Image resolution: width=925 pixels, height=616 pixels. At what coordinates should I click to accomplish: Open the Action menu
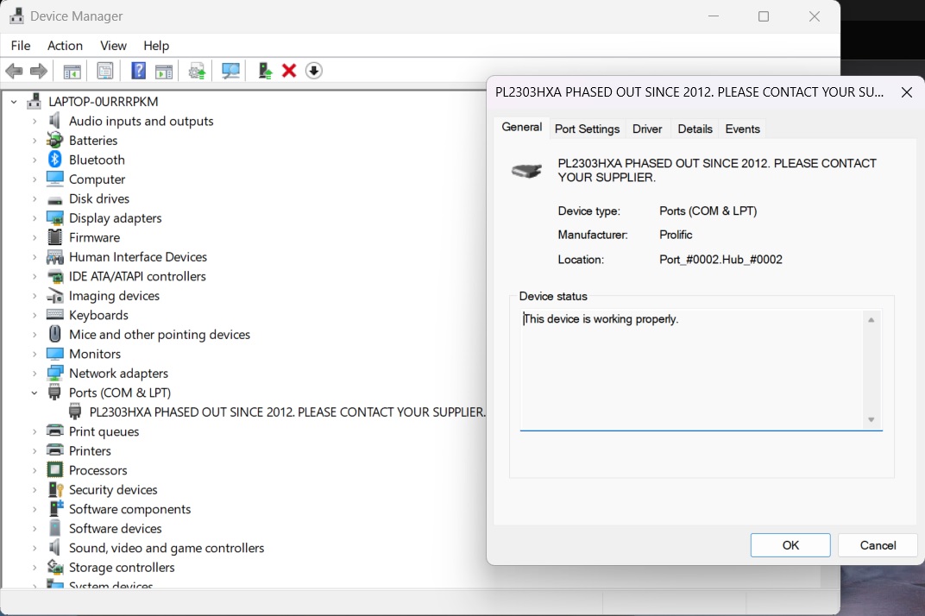click(x=65, y=46)
